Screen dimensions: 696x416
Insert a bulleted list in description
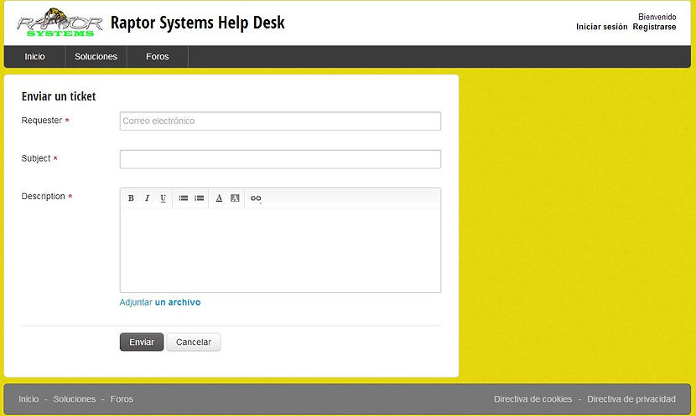pos(184,198)
